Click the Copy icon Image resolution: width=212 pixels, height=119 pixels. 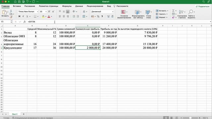point(11,14)
